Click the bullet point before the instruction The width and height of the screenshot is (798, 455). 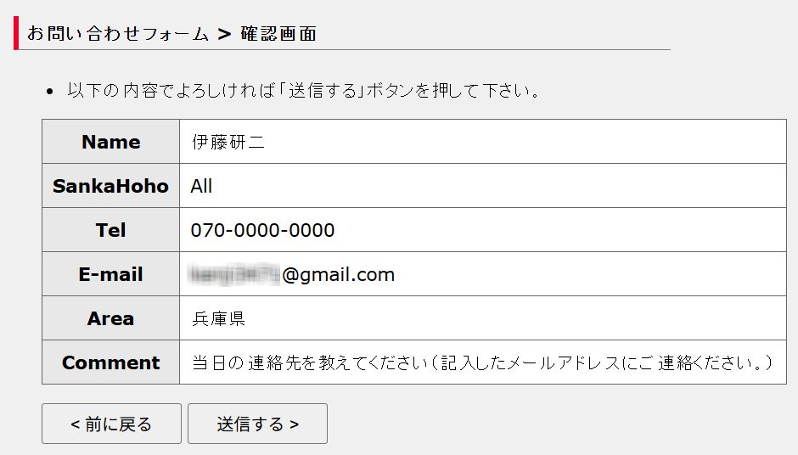click(50, 91)
